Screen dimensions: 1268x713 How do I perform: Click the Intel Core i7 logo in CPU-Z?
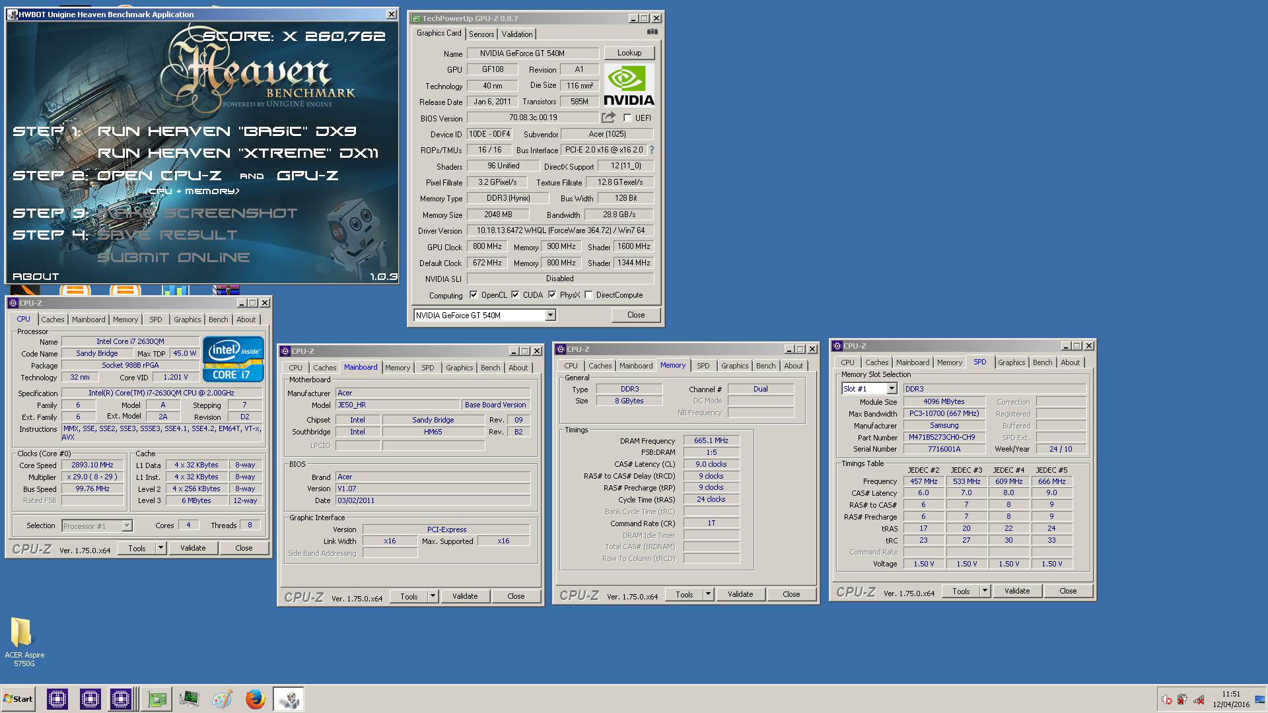point(233,359)
